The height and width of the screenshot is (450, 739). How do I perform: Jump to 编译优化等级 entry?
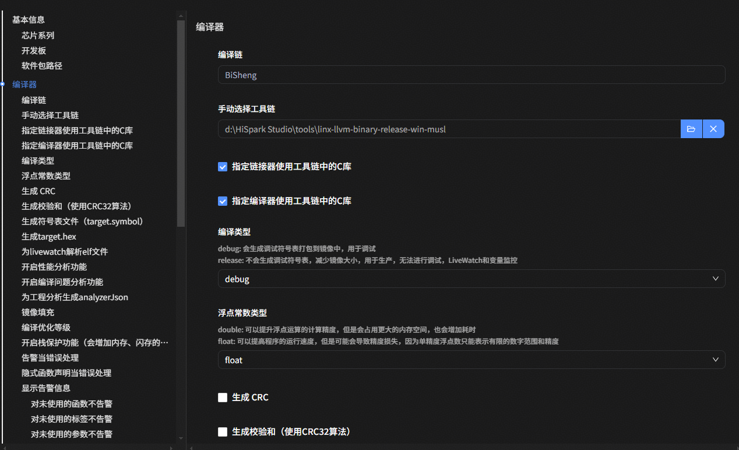point(46,328)
